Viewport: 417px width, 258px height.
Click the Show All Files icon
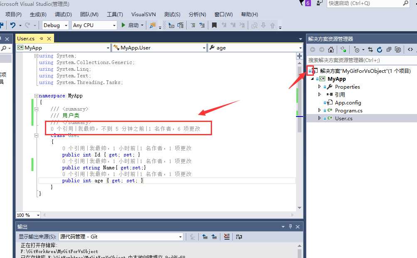click(x=398, y=50)
